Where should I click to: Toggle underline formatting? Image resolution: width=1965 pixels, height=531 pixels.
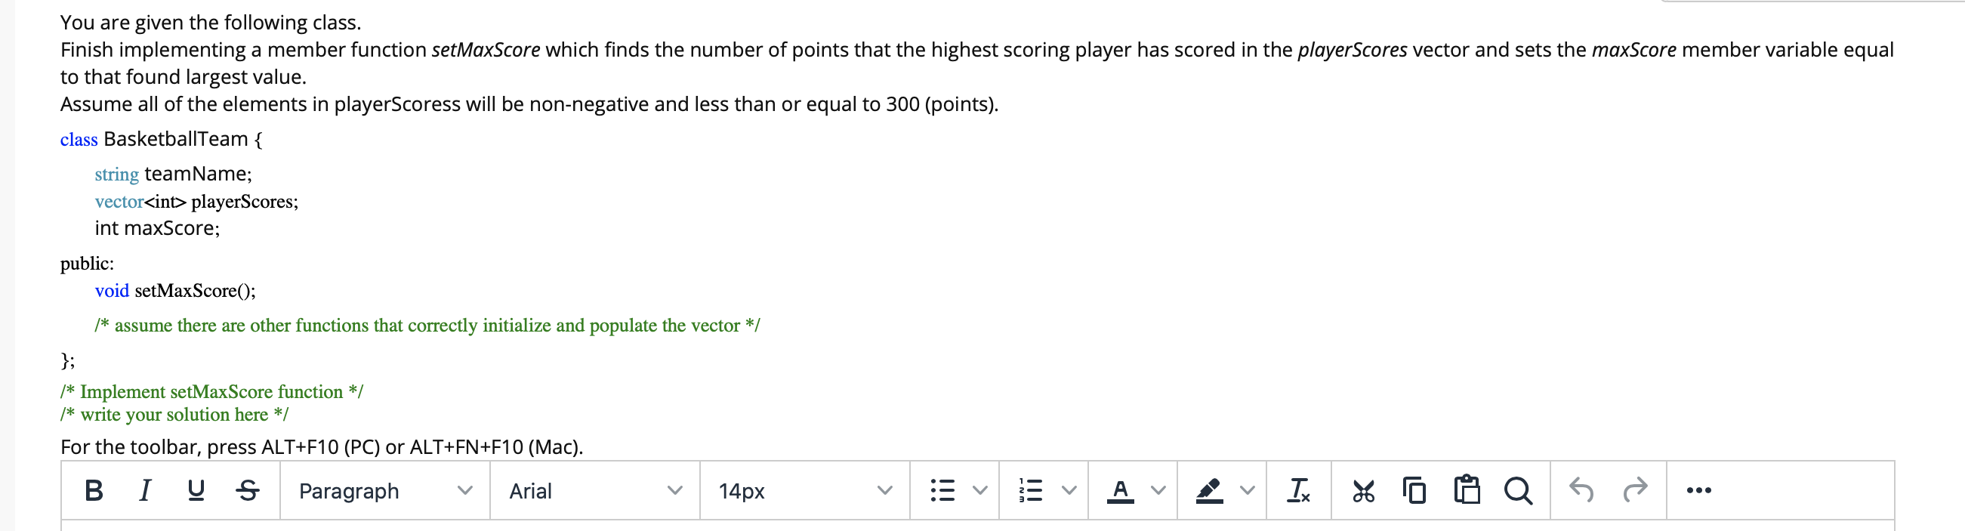pos(196,490)
